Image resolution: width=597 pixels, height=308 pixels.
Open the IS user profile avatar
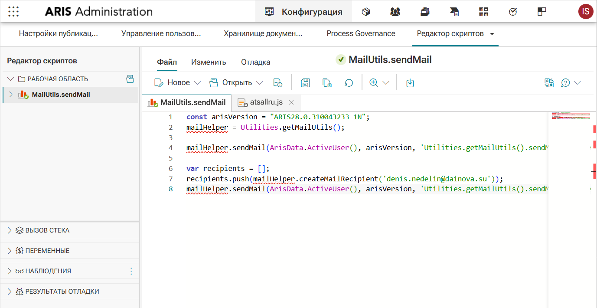[586, 12]
